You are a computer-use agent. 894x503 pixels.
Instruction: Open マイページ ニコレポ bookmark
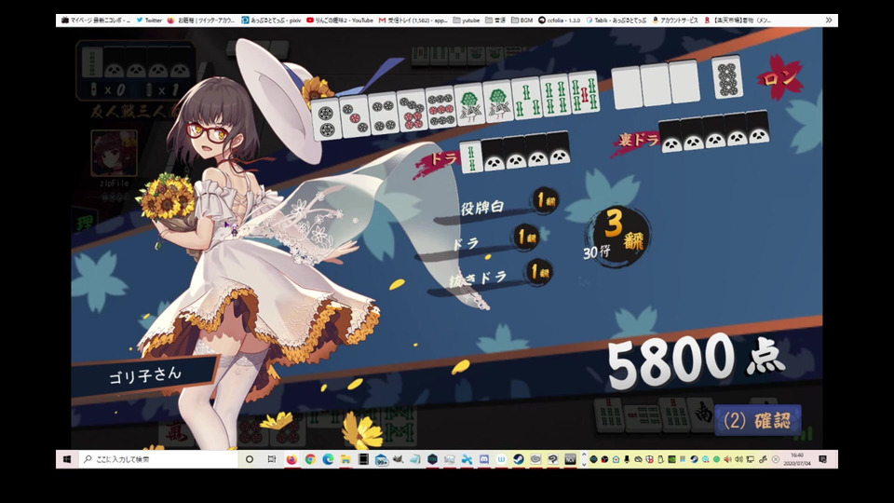click(96, 20)
